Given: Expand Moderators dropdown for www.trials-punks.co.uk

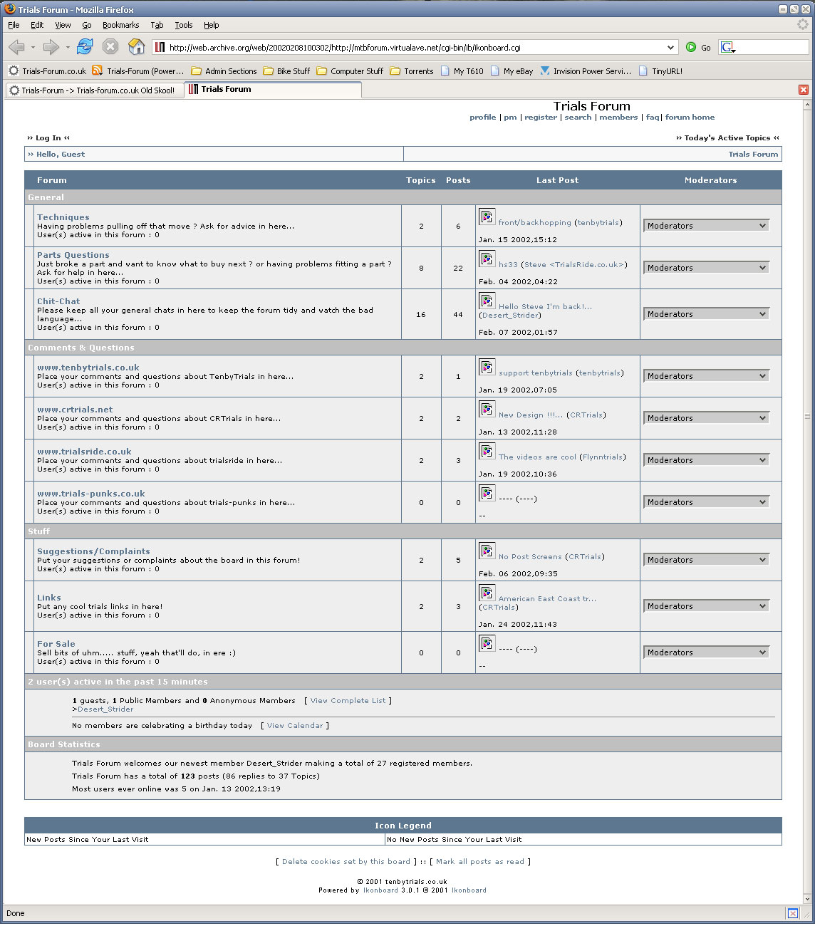Looking at the screenshot, I should 706,502.
